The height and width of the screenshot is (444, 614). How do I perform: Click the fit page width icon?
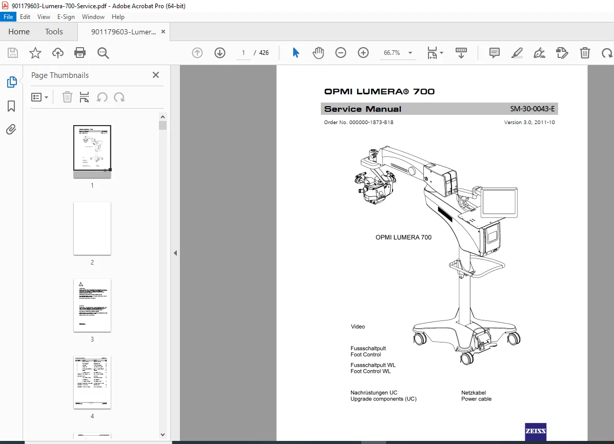[432, 52]
